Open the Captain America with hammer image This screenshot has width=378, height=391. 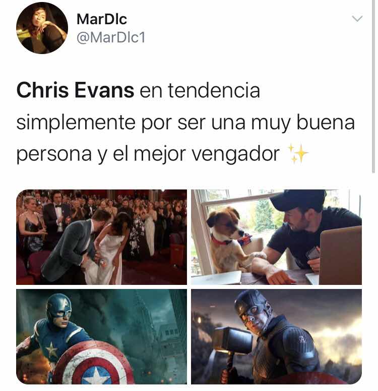point(276,336)
